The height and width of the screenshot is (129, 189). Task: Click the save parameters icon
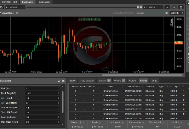click(63, 81)
